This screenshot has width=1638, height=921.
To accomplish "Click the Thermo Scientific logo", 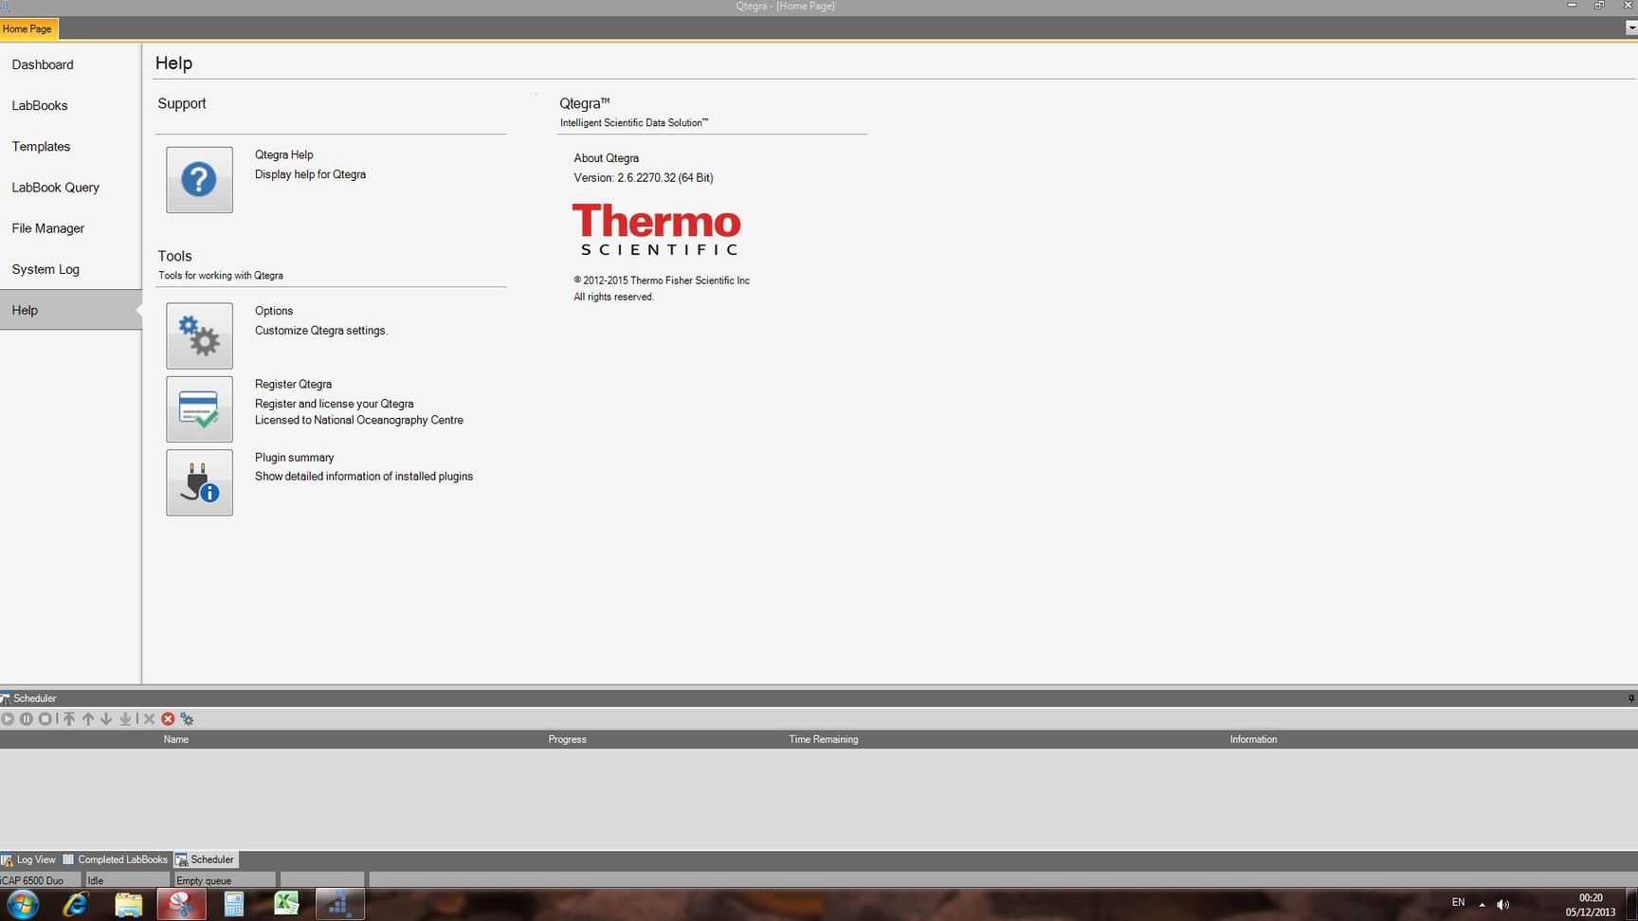I will pos(656,229).
